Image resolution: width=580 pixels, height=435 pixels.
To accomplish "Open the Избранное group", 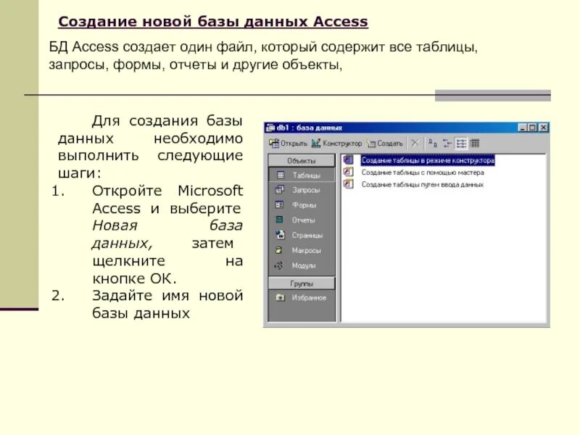I will (x=302, y=298).
